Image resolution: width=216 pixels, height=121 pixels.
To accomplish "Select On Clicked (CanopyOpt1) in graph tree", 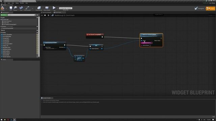I will (9, 25).
